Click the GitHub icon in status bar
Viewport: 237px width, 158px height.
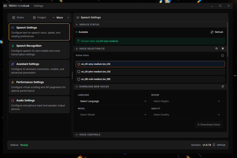pos(214,145)
